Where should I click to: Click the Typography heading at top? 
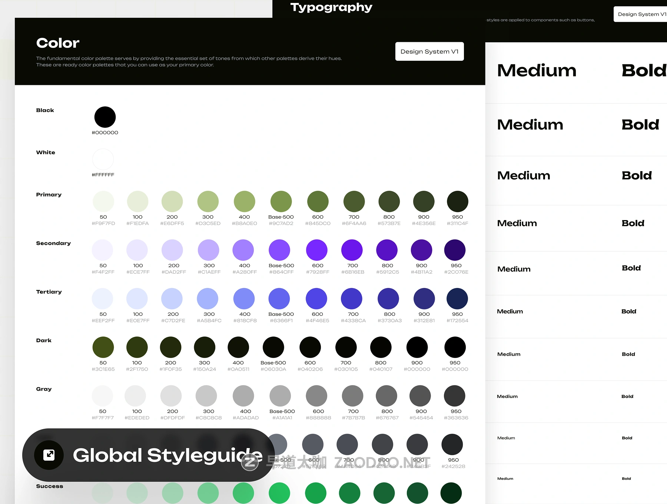pyautogui.click(x=331, y=7)
